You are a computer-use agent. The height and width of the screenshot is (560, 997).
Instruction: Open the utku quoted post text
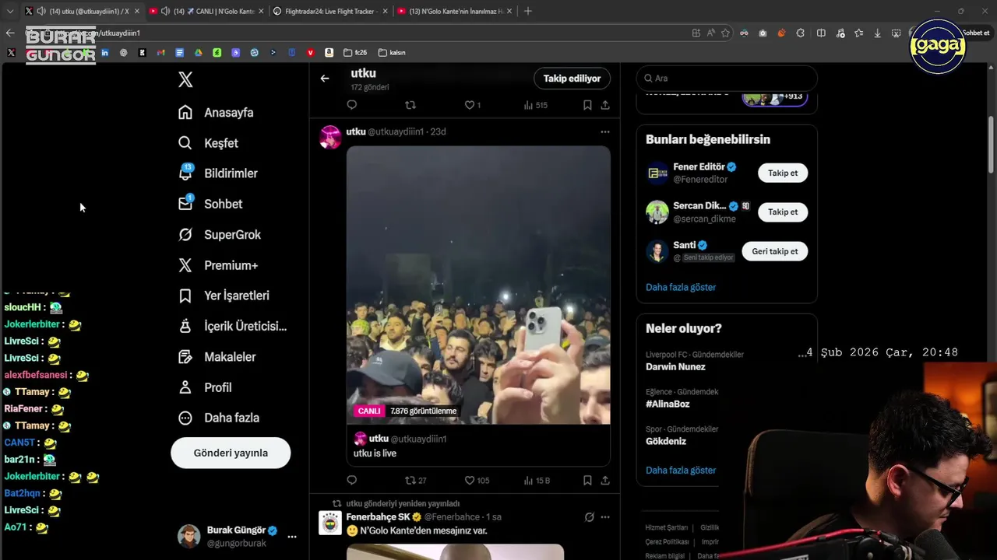coord(375,453)
